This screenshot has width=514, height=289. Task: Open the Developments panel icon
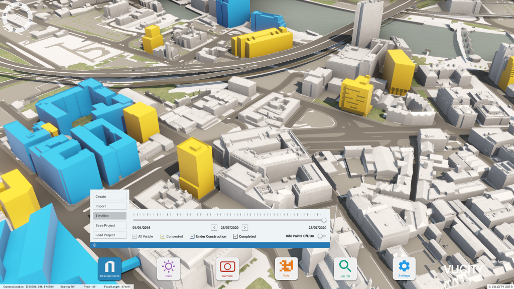pos(109,268)
